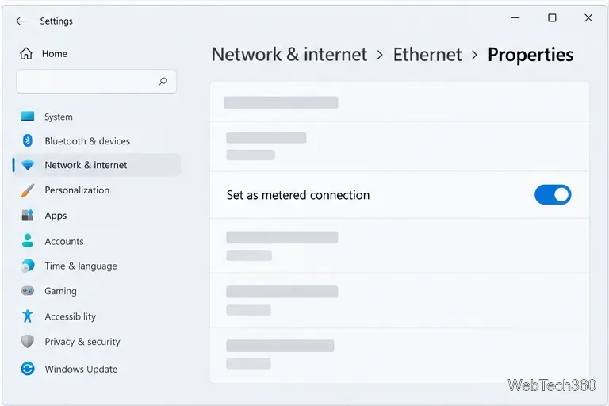Click the search magnifier icon
This screenshot has width=609, height=406.
tap(163, 81)
